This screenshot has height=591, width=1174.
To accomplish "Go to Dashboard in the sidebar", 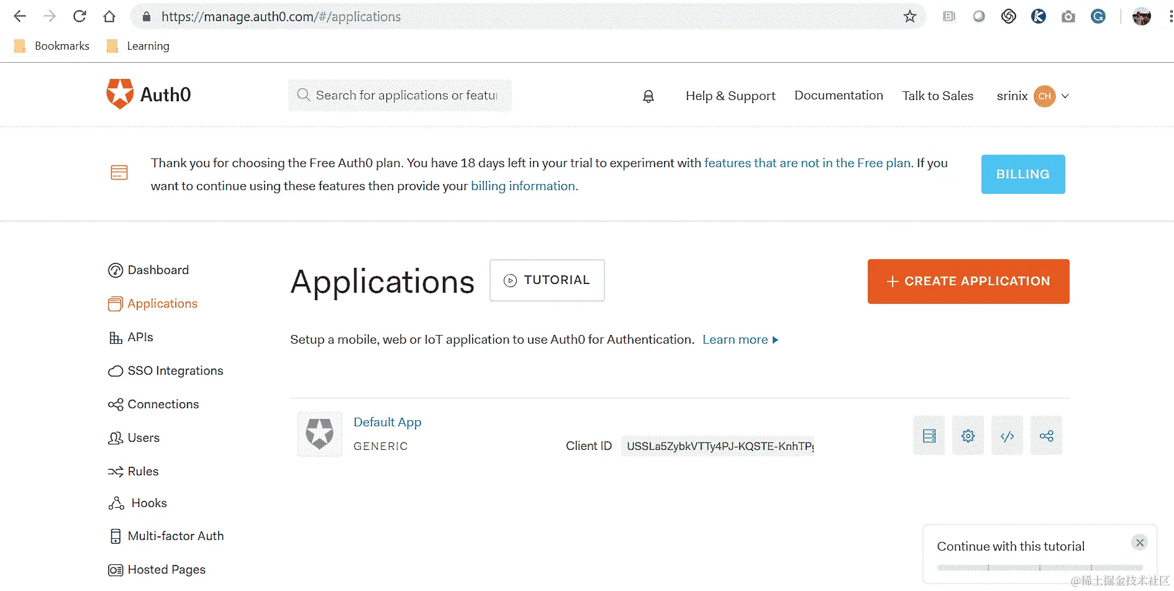I will point(148,270).
